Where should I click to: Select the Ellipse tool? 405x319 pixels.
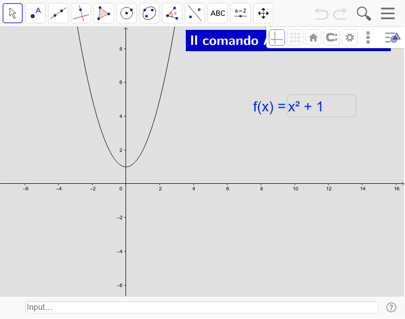pos(149,13)
